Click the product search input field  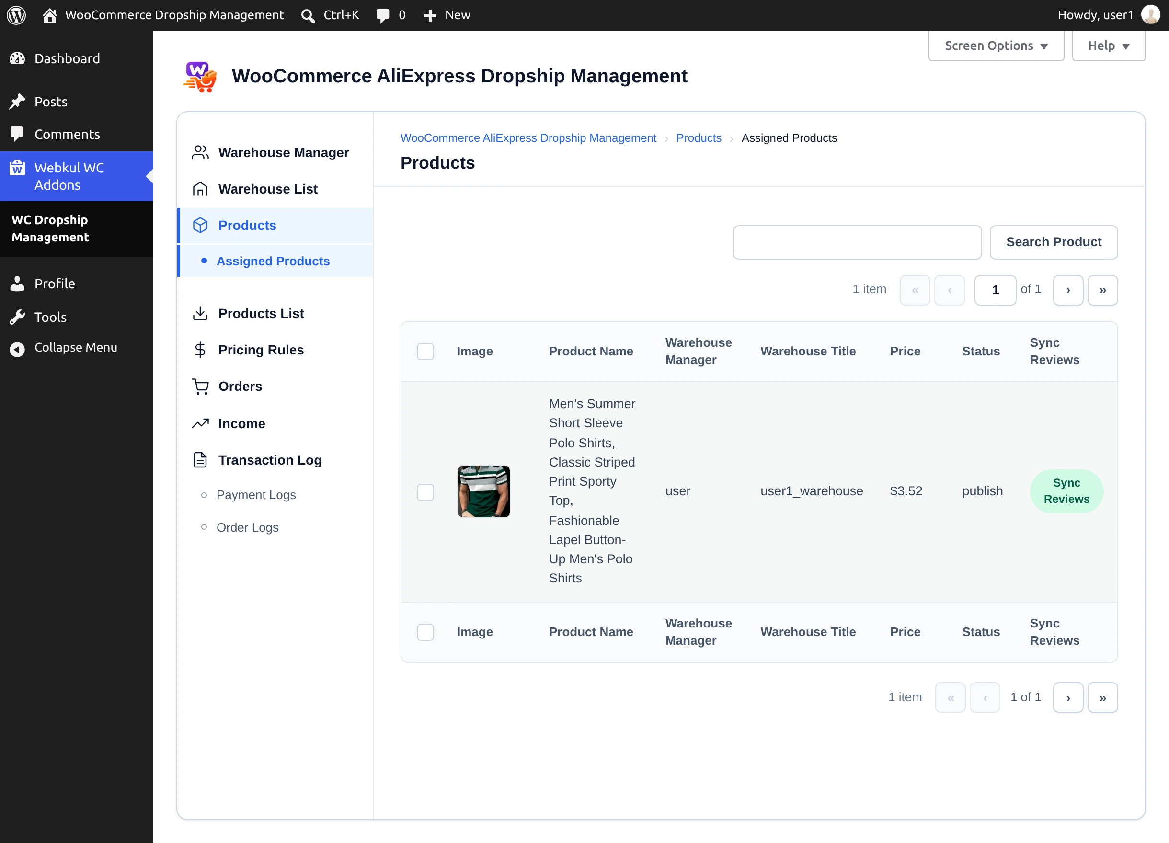point(857,242)
